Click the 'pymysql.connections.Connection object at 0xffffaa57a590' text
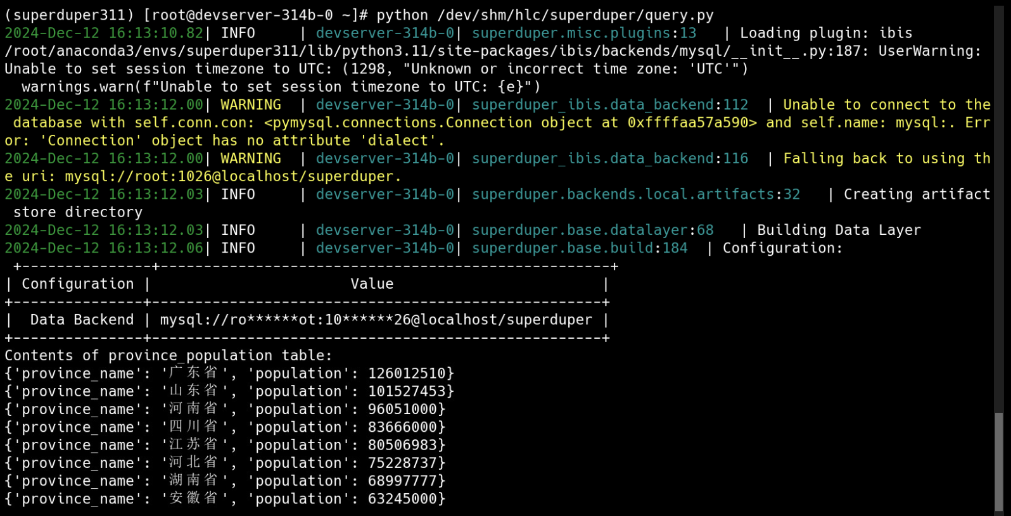Image resolution: width=1011 pixels, height=516 pixels. click(511, 123)
